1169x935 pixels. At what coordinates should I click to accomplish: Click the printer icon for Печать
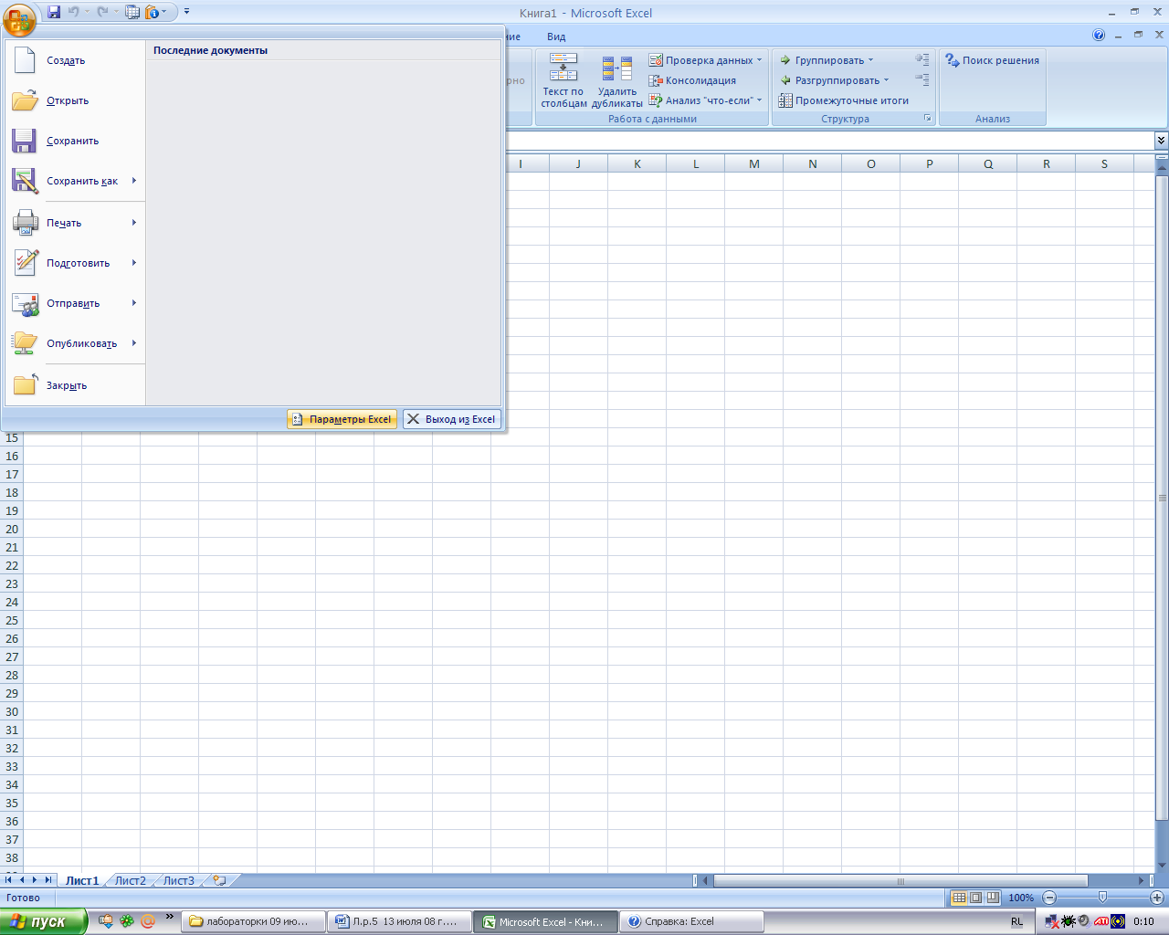coord(25,223)
